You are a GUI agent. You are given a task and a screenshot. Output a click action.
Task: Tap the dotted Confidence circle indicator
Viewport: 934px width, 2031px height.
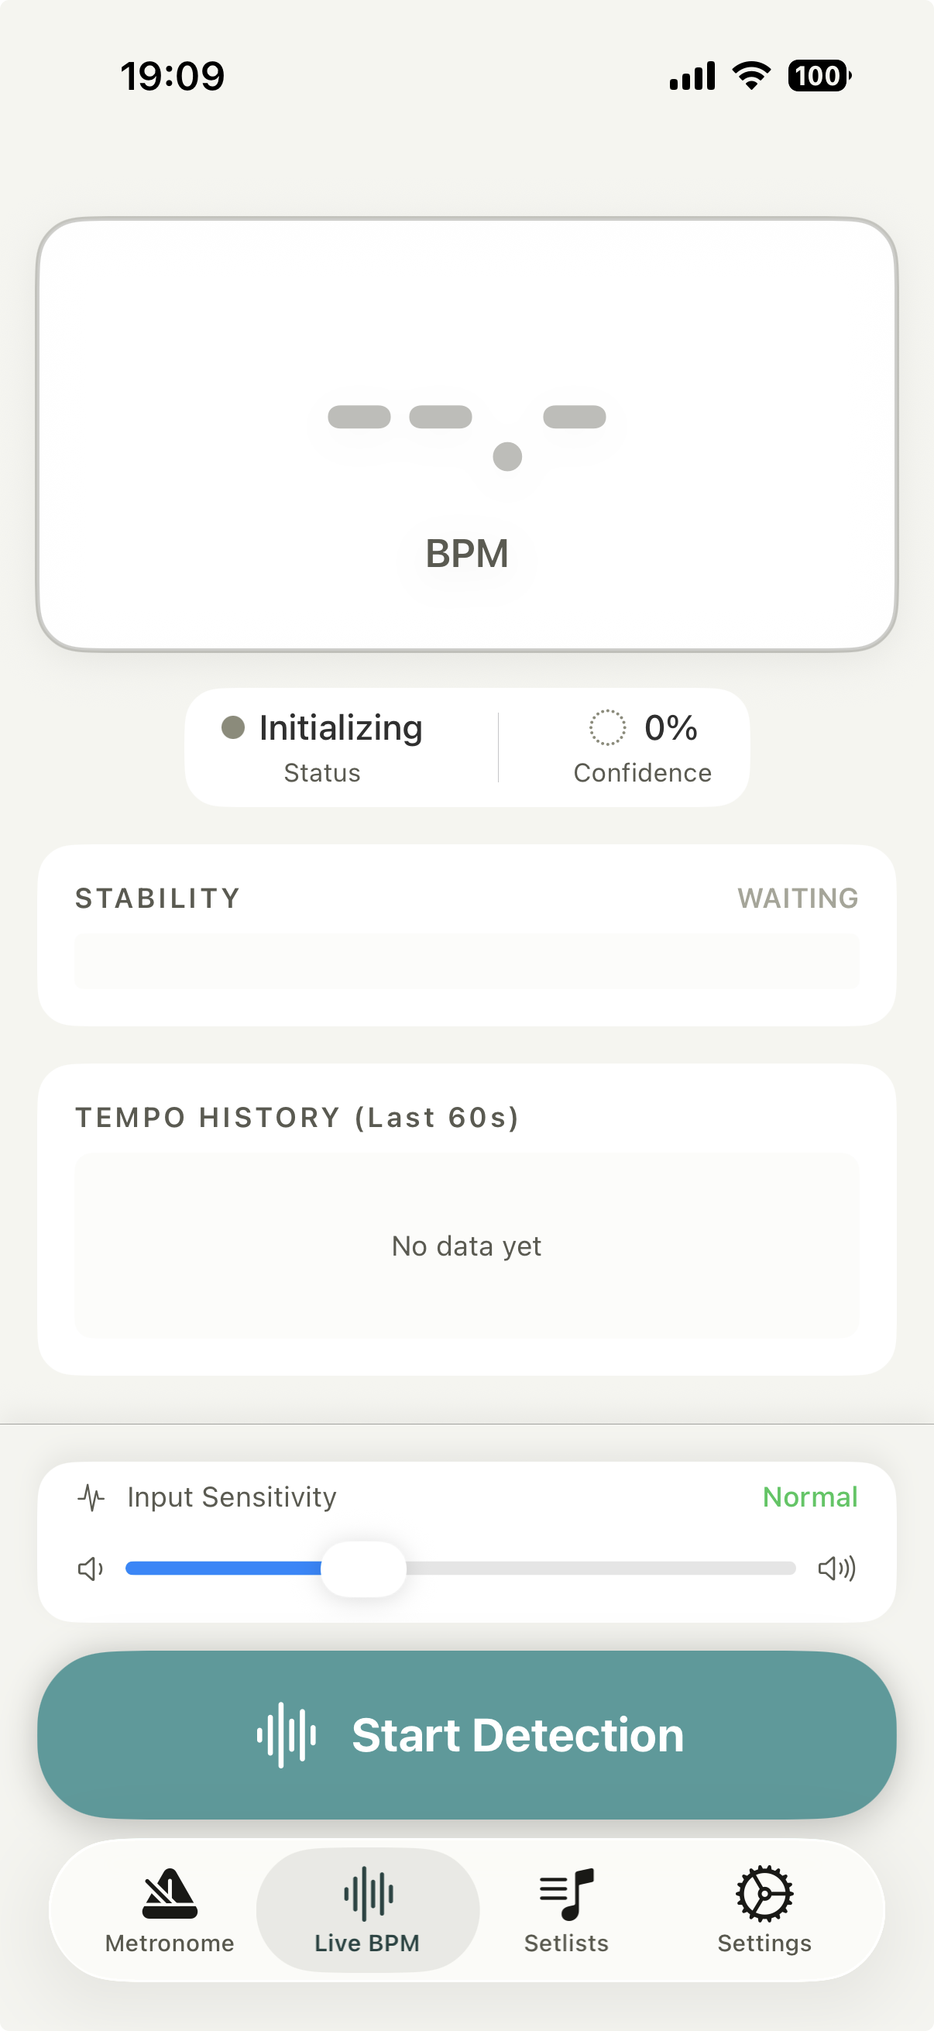pos(608,727)
